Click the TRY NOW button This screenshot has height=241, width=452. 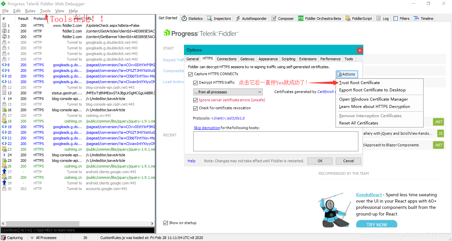(377, 224)
